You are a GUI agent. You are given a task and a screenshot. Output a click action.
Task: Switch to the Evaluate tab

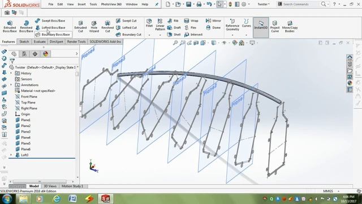(x=40, y=41)
